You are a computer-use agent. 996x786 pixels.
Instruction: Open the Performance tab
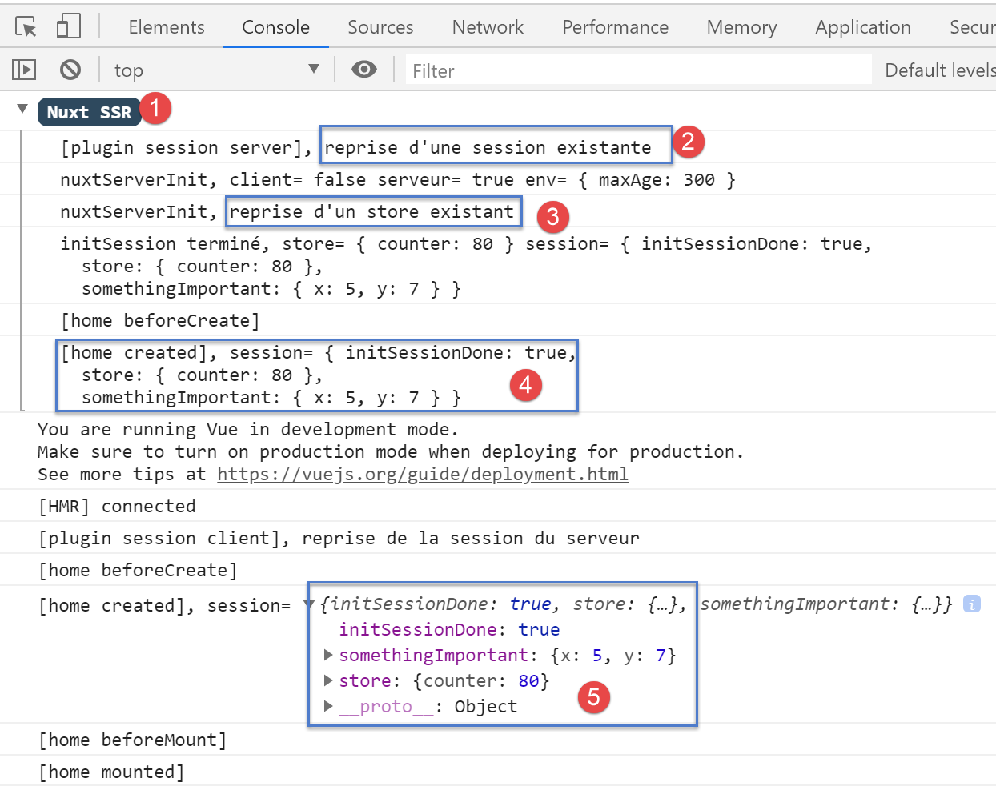(615, 27)
